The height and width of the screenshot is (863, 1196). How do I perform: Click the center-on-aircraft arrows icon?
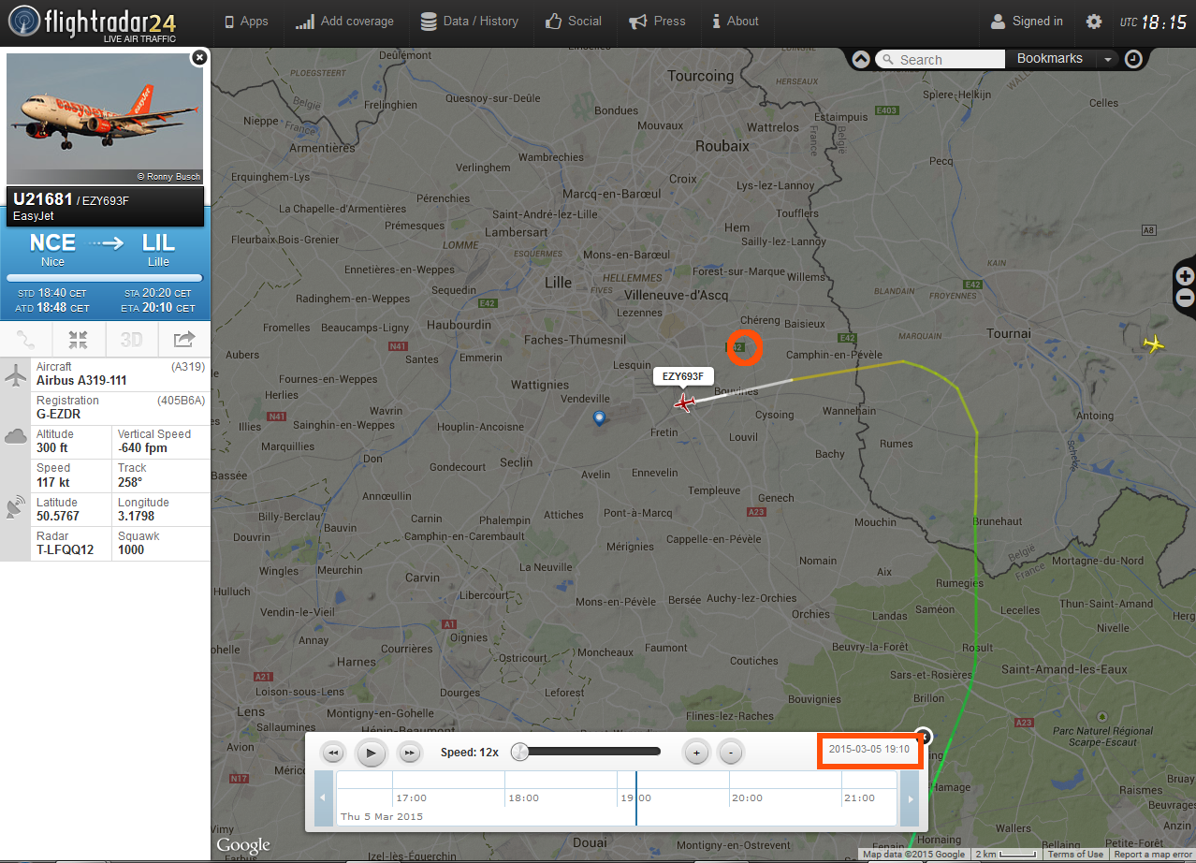[79, 340]
